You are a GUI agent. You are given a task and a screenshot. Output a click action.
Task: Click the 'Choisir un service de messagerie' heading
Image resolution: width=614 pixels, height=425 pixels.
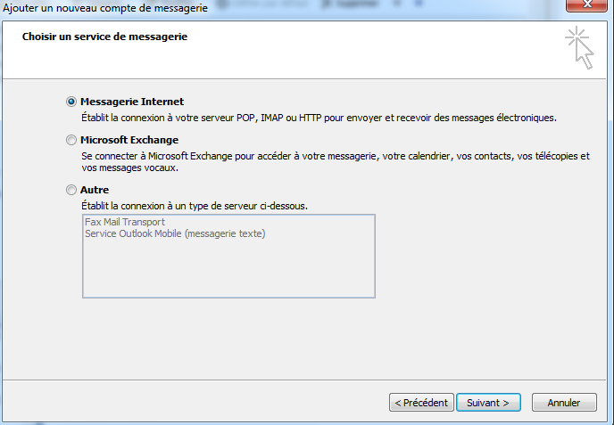click(x=104, y=37)
